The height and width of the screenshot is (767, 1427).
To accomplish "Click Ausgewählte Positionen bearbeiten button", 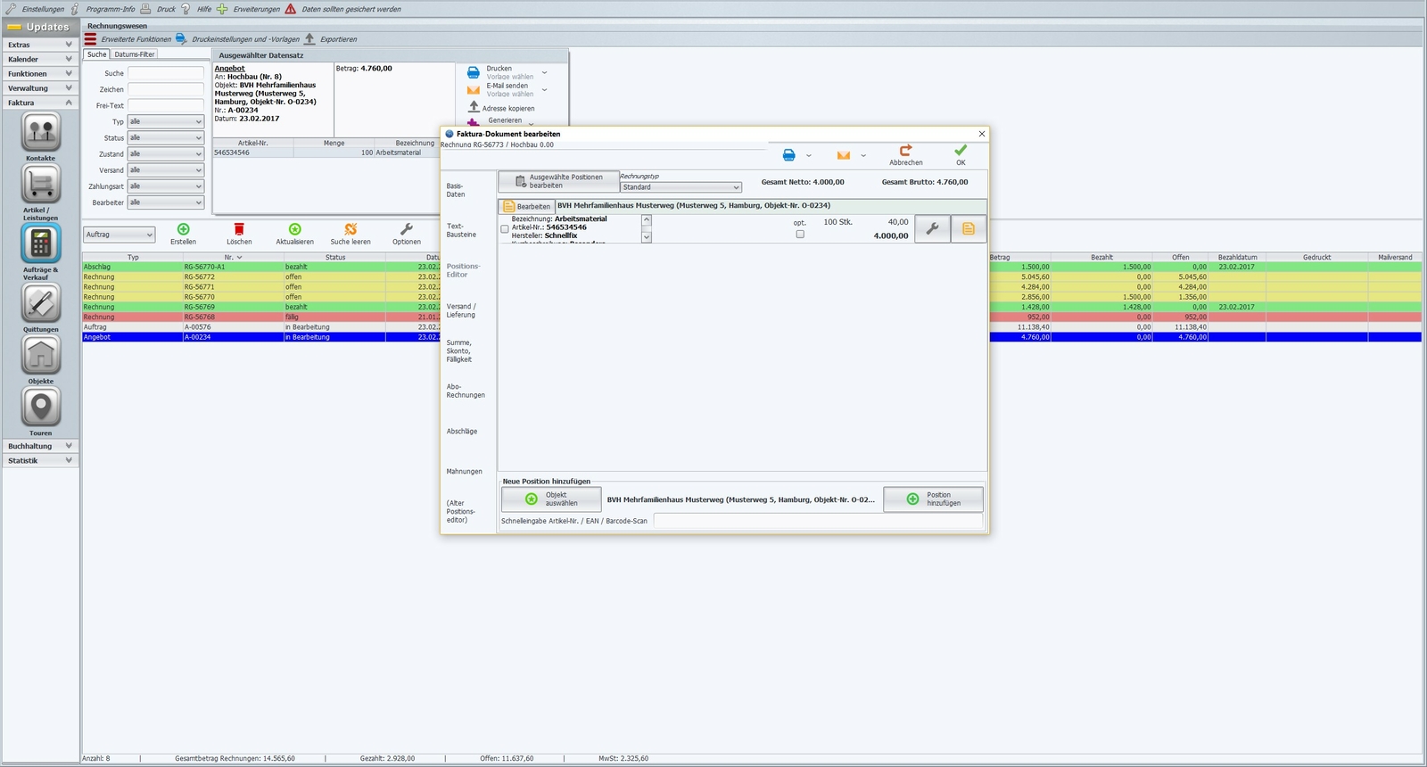I will 558,181.
